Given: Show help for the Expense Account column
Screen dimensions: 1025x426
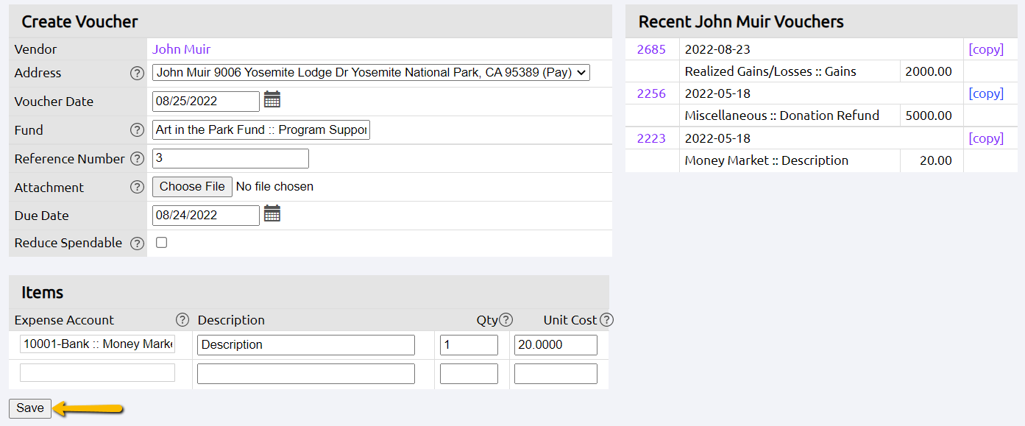Looking at the screenshot, I should pyautogui.click(x=182, y=320).
